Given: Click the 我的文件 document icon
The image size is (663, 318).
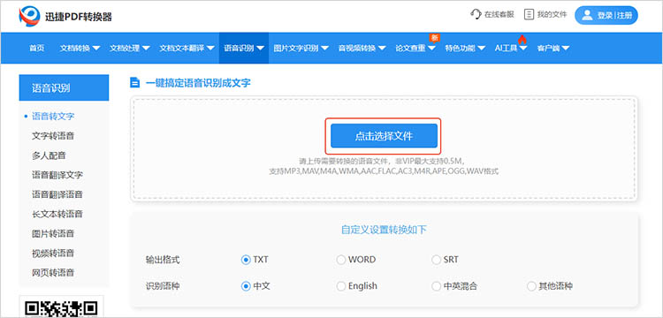Looking at the screenshot, I should pyautogui.click(x=529, y=14).
